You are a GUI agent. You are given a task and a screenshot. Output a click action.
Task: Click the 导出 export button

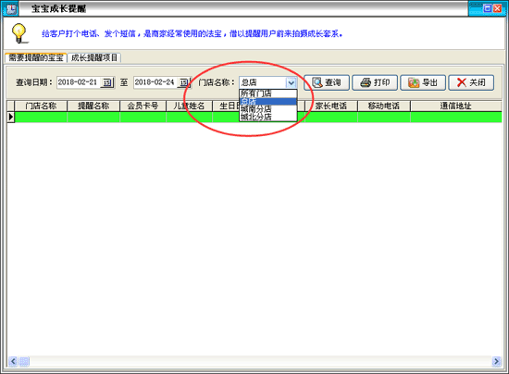(x=423, y=82)
